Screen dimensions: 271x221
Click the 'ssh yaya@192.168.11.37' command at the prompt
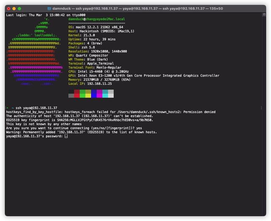pyautogui.click(x=36, y=108)
